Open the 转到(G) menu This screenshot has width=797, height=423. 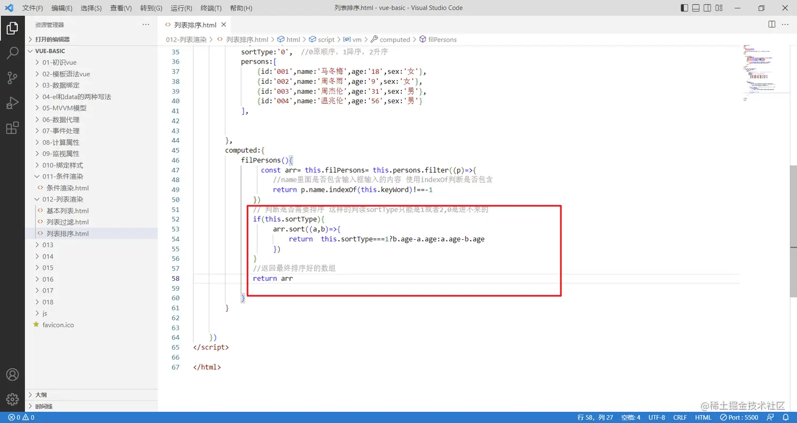151,8
